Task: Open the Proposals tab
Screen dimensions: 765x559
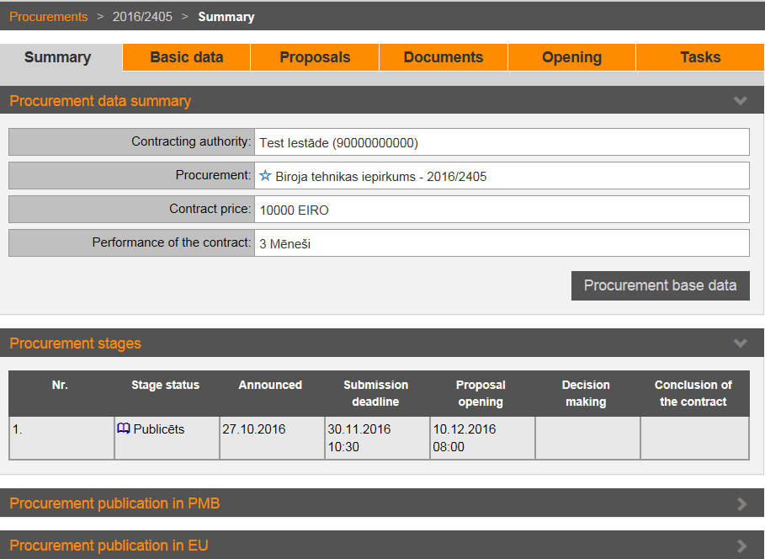Action: point(315,57)
